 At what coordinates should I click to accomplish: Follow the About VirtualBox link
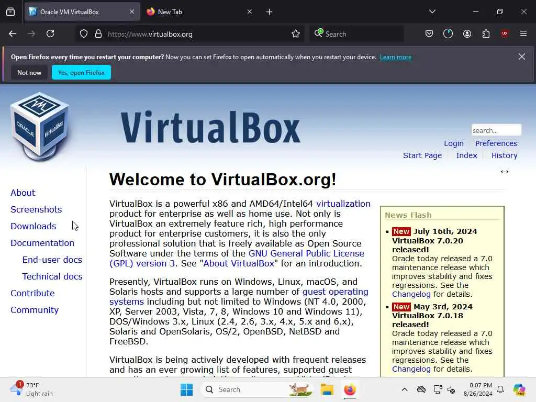[x=239, y=264]
